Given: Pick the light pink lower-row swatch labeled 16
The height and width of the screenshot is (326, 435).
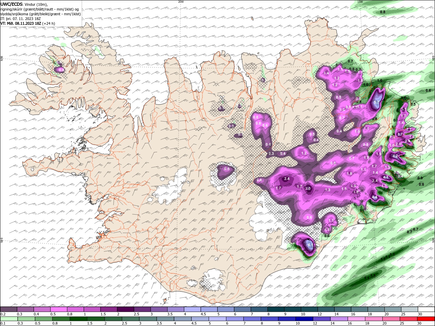Looking at the screenshot, I should pos(356,319).
